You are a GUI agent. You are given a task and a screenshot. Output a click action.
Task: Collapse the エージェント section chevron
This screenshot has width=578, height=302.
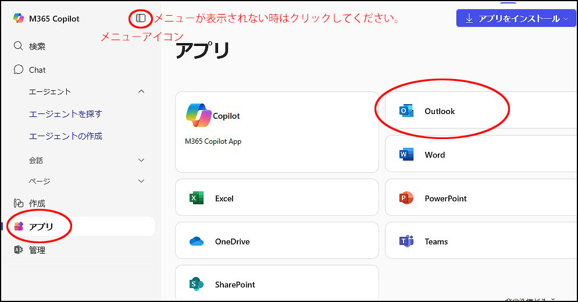(141, 91)
